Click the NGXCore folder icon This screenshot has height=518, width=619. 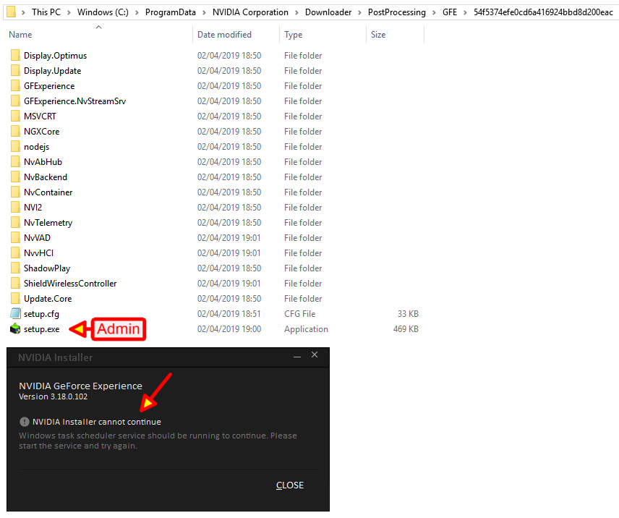pos(15,132)
